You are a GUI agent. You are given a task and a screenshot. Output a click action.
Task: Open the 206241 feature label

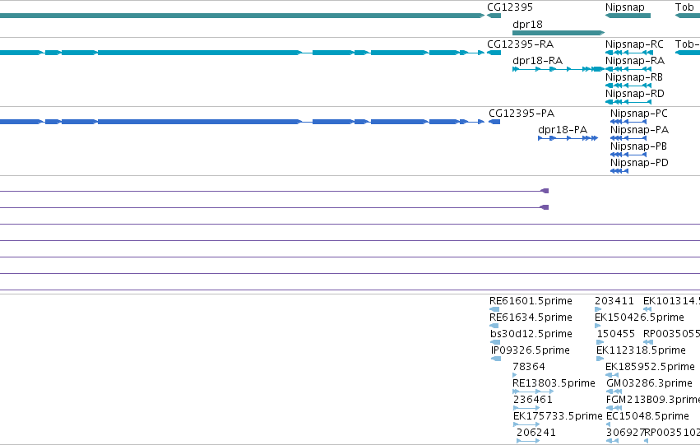coord(536,433)
